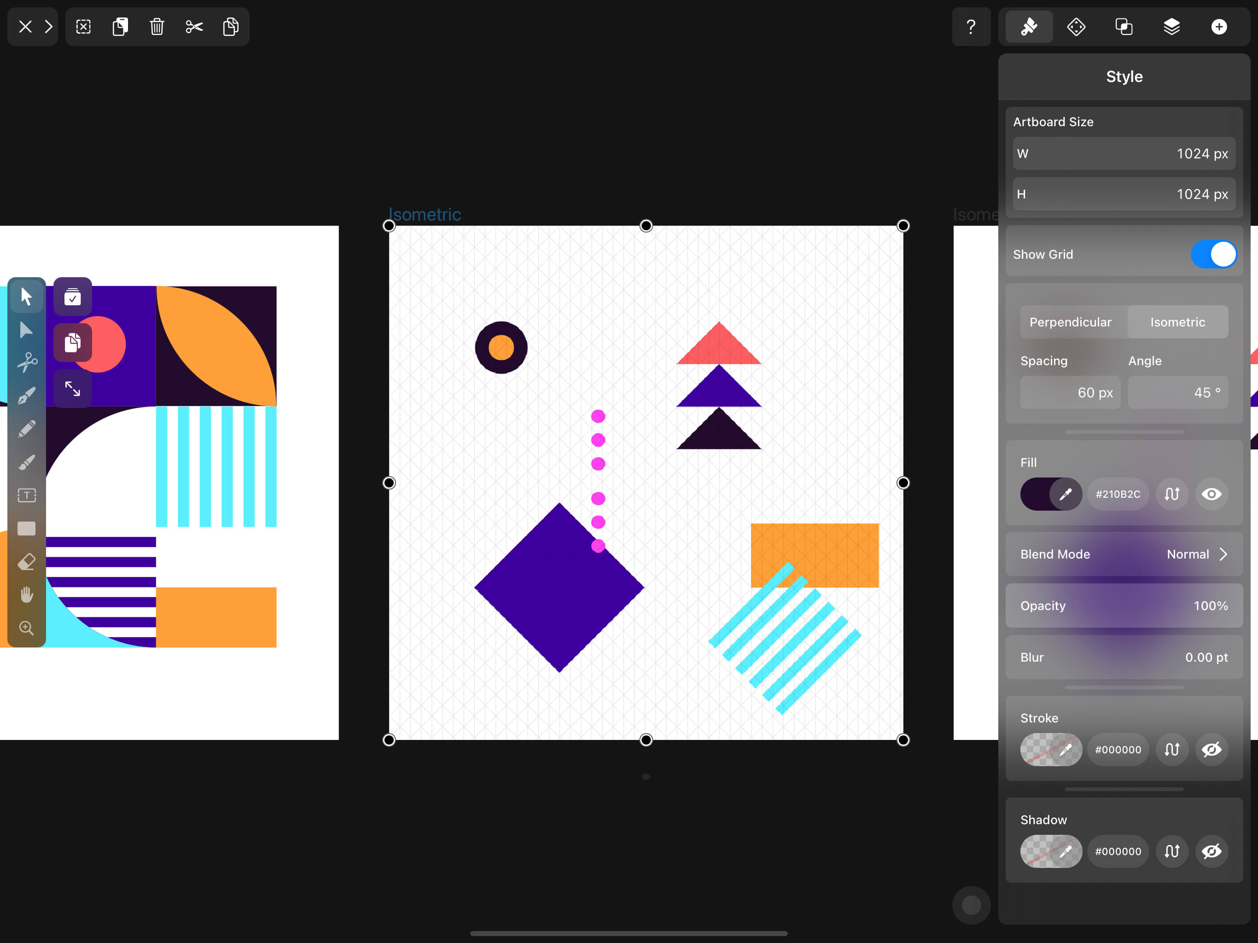Click the Isometric artboard title label
The height and width of the screenshot is (943, 1258).
click(x=424, y=215)
